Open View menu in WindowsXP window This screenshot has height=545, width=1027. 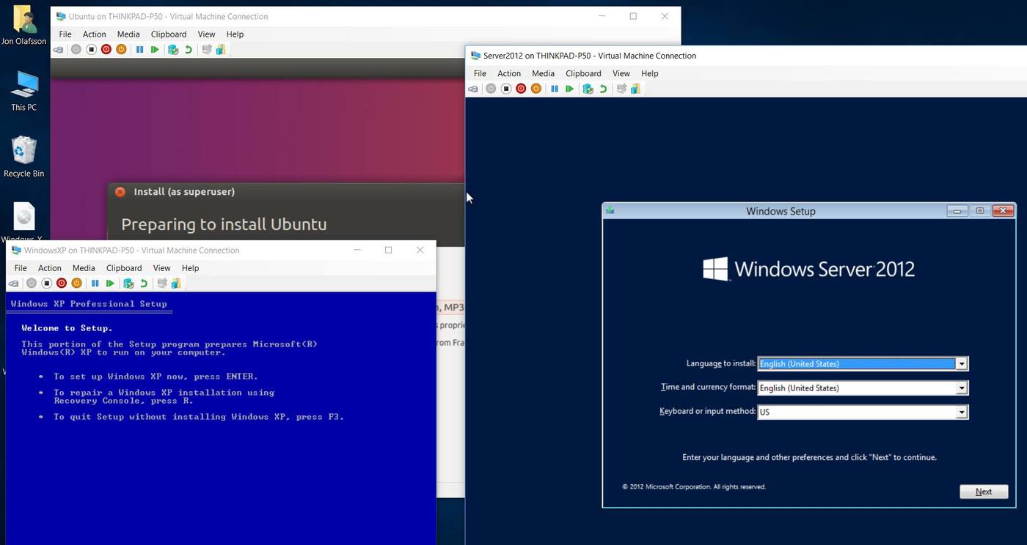pos(162,268)
